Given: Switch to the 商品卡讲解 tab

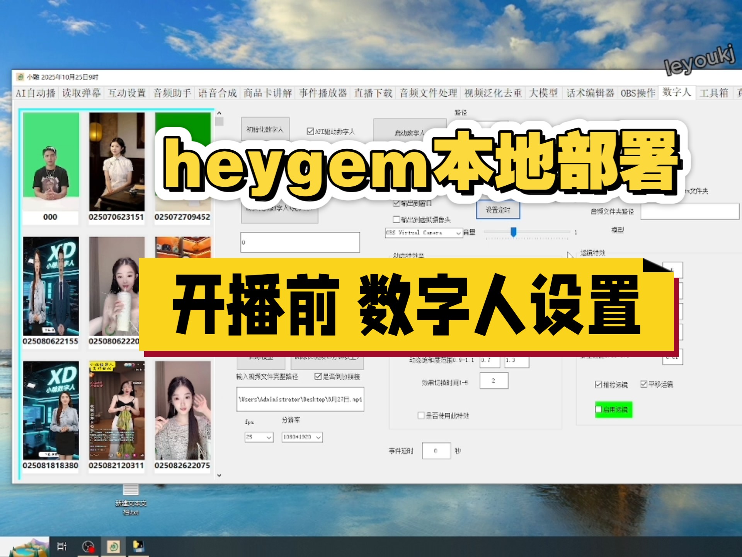Looking at the screenshot, I should click(x=268, y=93).
